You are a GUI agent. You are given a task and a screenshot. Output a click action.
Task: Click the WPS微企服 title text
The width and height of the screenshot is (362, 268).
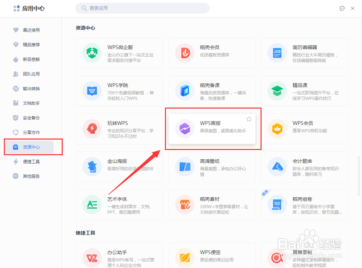120,47
